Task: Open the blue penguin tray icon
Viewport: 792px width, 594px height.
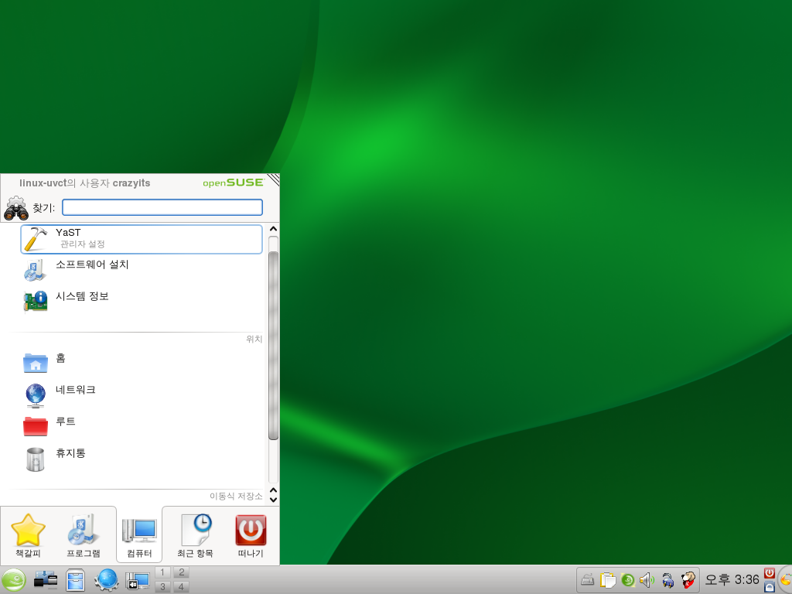Action: 667,580
